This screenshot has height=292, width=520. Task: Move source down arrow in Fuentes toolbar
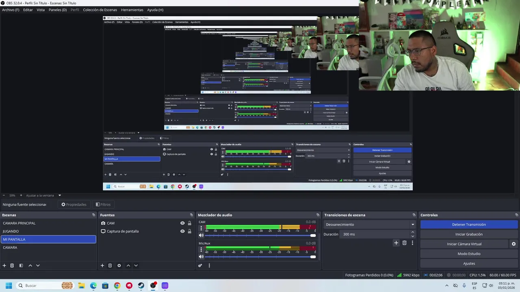click(x=136, y=266)
